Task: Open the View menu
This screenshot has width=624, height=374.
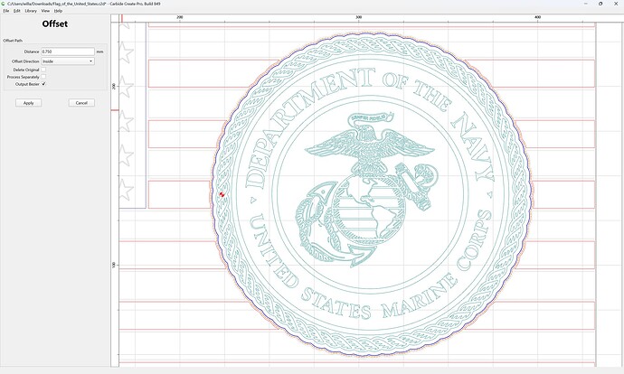Action: tap(45, 11)
